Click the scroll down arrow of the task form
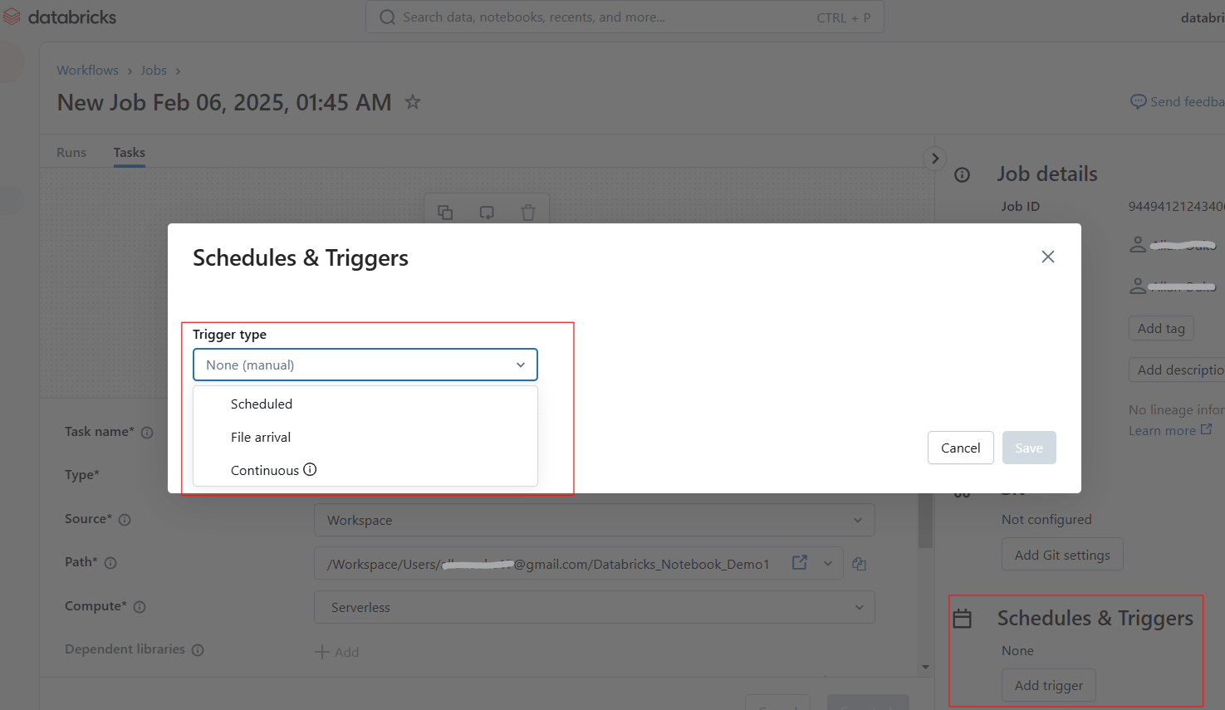 [925, 667]
